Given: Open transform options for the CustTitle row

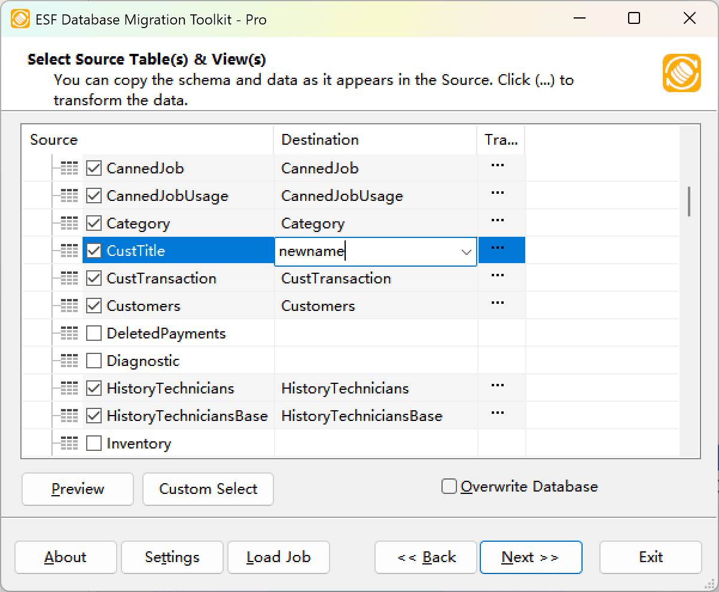Looking at the screenshot, I should [497, 249].
